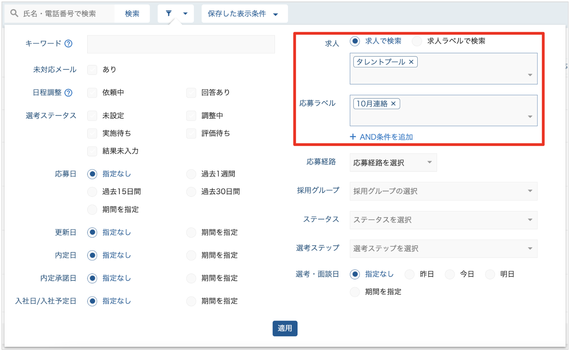Open the help icon beside 日程調整
Screen dimensions: 571x352
[68, 93]
